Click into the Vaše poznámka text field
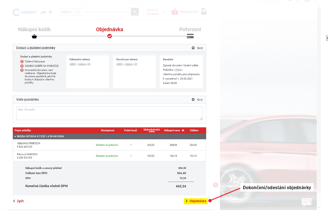 (109, 113)
